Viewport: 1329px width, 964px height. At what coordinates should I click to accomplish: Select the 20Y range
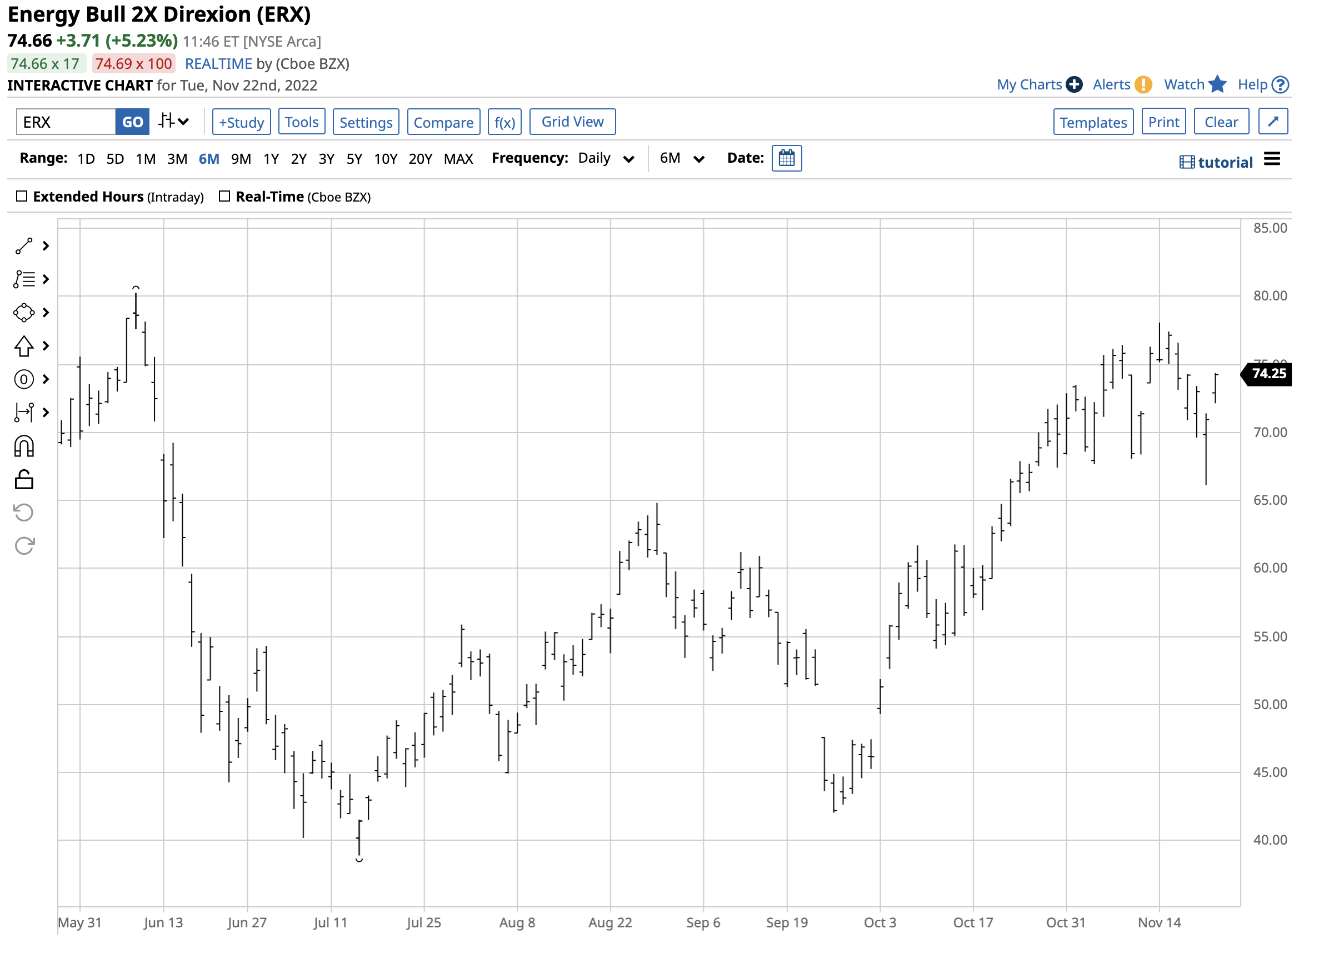(420, 159)
